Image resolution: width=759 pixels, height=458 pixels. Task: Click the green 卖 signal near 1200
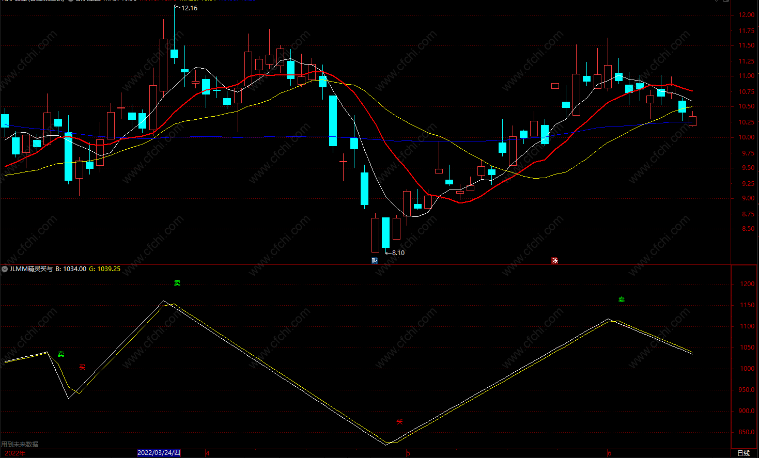point(177,283)
